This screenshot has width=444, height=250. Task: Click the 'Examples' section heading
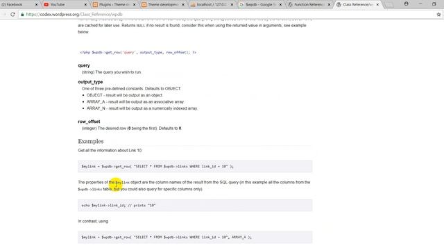(x=91, y=141)
